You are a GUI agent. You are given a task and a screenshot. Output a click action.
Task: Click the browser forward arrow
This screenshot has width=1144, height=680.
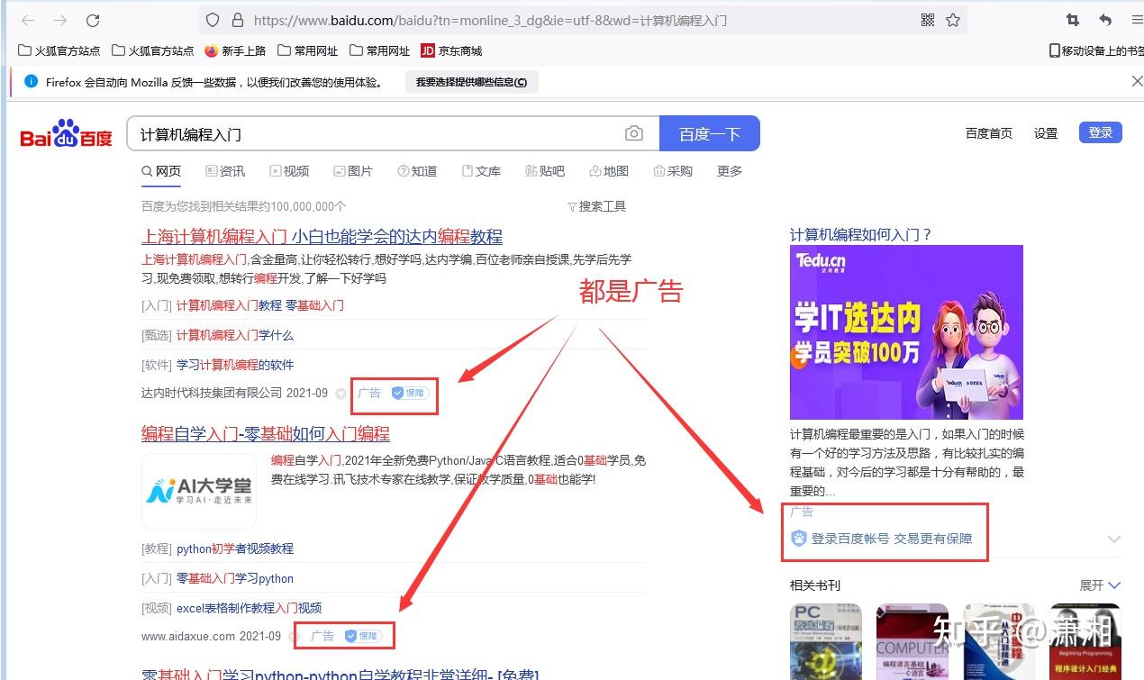[x=60, y=20]
